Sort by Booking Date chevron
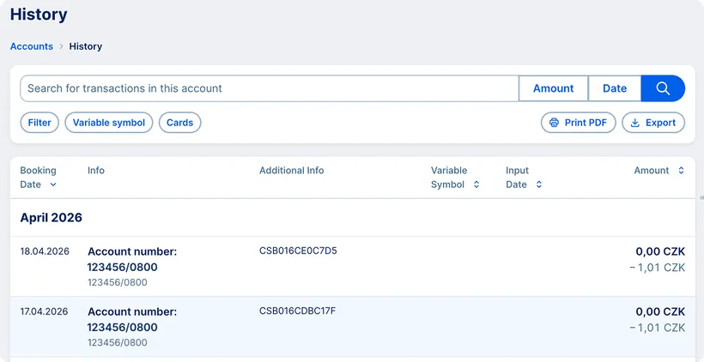This screenshot has height=362, width=704. point(53,184)
